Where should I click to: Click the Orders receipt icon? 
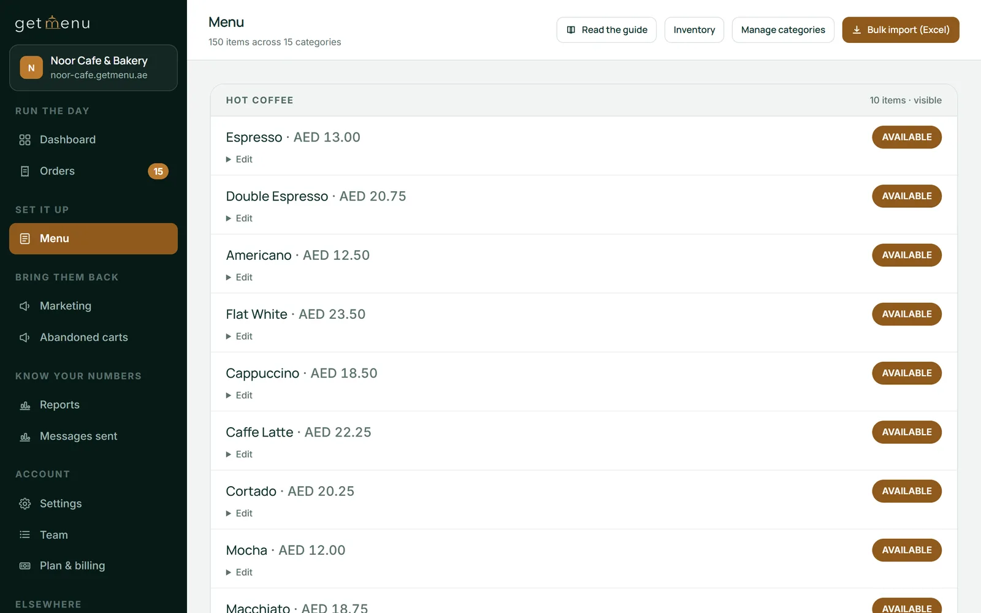(25, 171)
